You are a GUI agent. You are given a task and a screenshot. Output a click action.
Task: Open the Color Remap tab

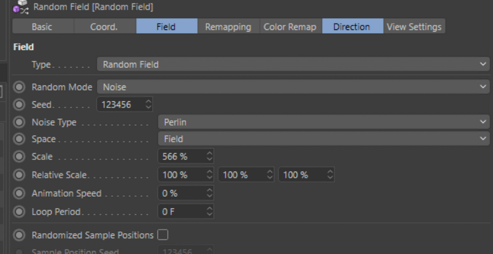(290, 26)
